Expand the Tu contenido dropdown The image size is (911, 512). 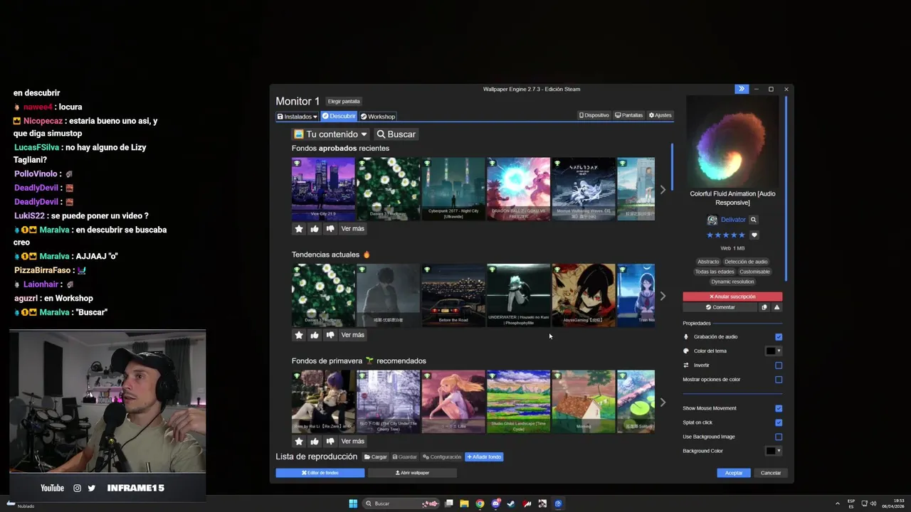coord(331,134)
